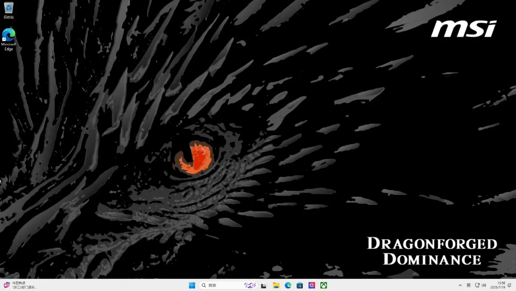Open Task View from the taskbar
The image size is (516, 291).
click(264, 285)
